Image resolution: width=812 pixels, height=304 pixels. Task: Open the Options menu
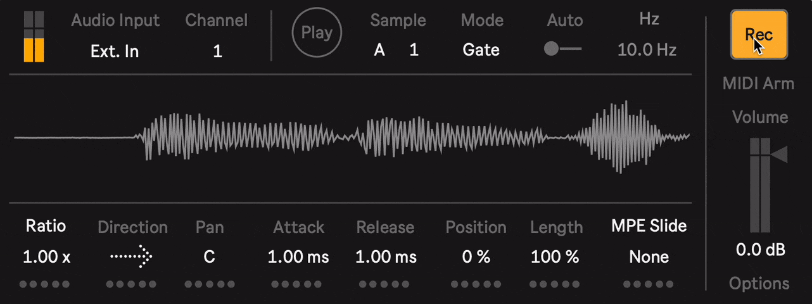point(760,283)
